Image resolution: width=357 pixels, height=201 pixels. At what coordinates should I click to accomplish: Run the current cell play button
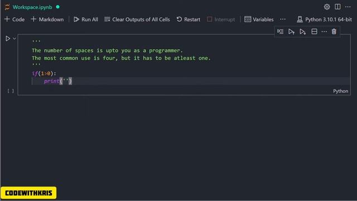point(8,39)
